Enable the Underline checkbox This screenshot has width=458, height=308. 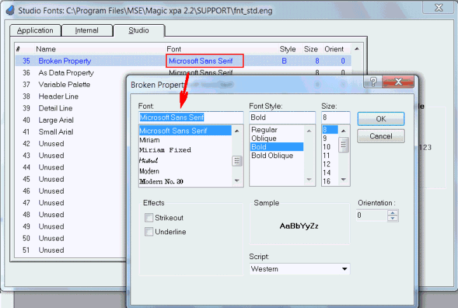[x=149, y=232]
